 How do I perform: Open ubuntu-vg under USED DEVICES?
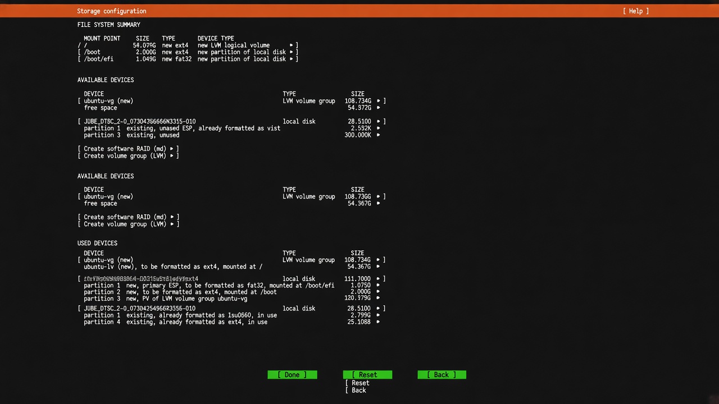coord(231,260)
